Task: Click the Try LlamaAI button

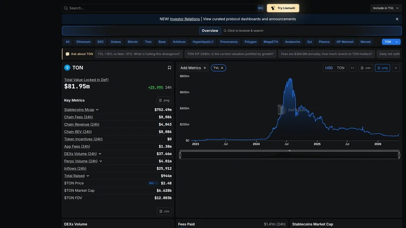Action: coord(283,8)
